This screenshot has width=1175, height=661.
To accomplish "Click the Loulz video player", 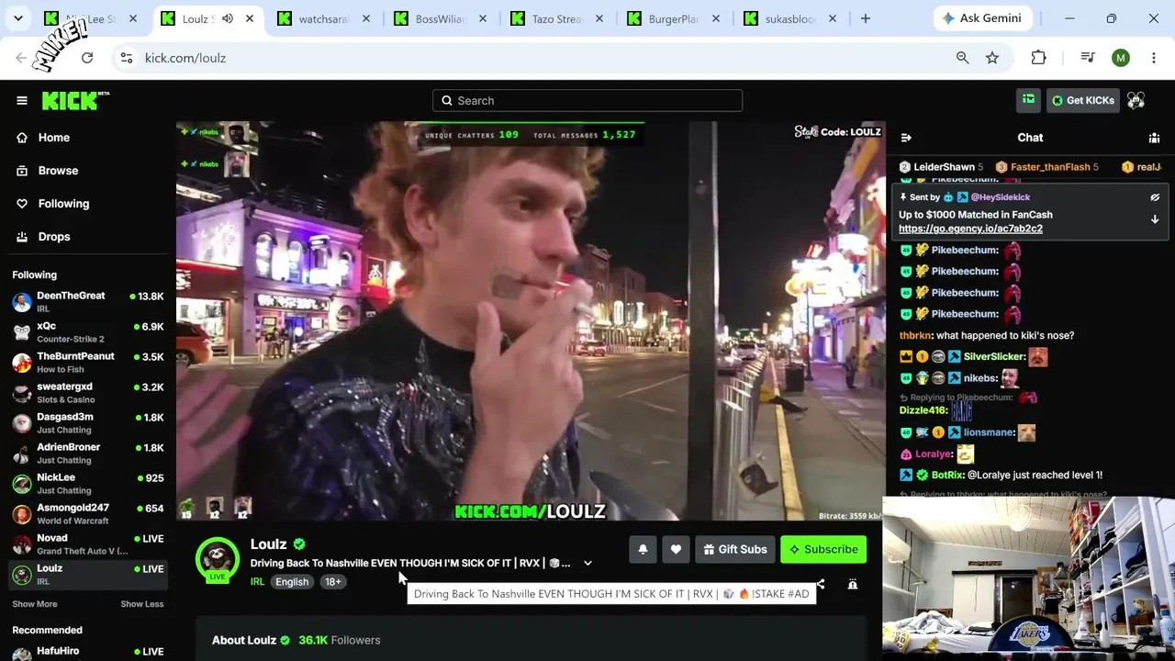I will point(531,321).
